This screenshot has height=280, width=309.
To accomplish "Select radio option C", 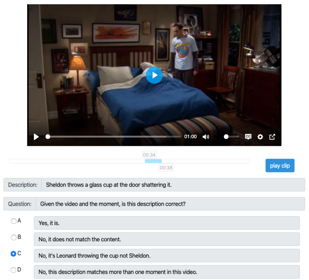I will [14, 254].
